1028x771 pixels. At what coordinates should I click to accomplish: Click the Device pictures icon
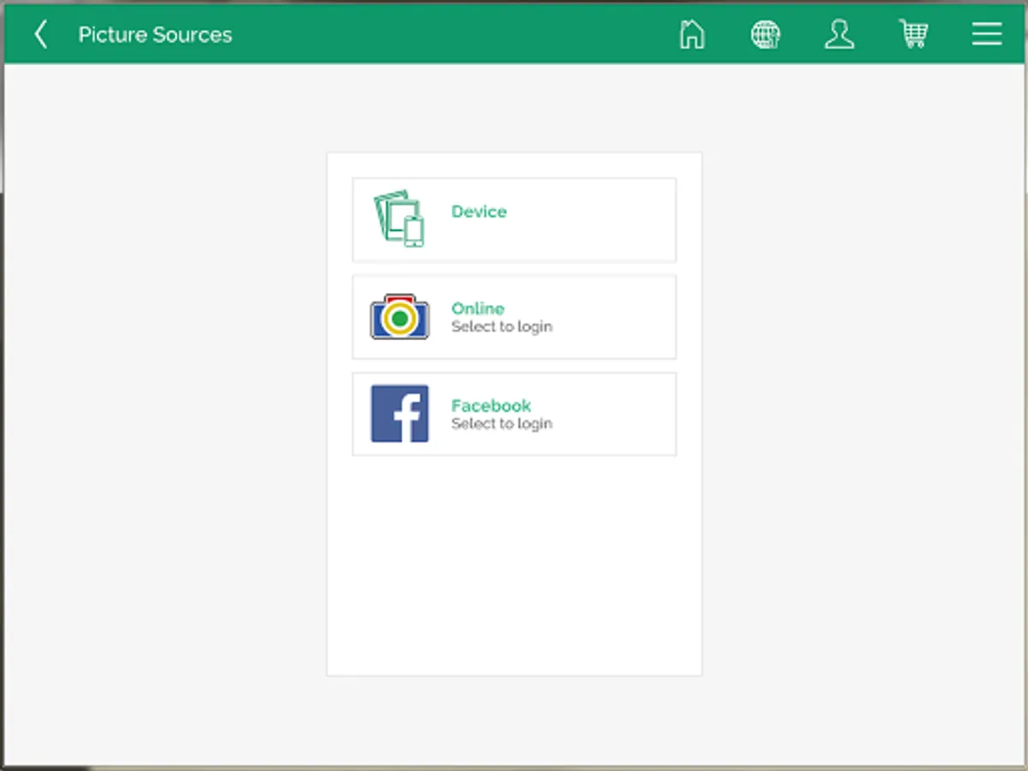click(399, 218)
